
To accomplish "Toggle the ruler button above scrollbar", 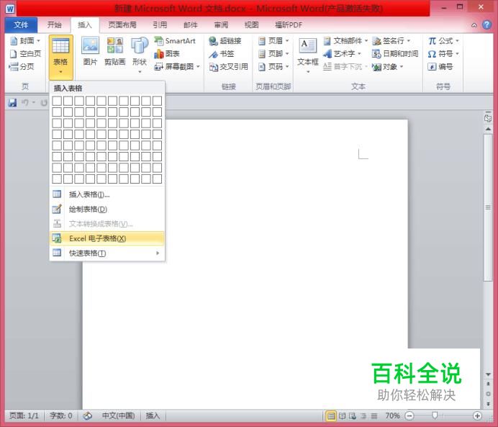I will tap(488, 118).
